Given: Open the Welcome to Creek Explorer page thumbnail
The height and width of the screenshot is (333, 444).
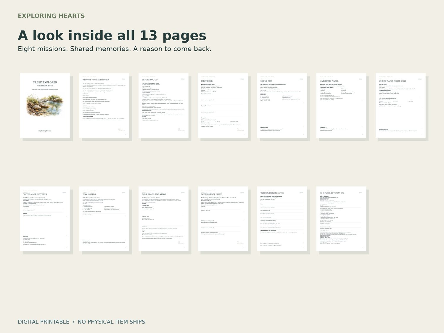Looking at the screenshot, I should click(104, 106).
